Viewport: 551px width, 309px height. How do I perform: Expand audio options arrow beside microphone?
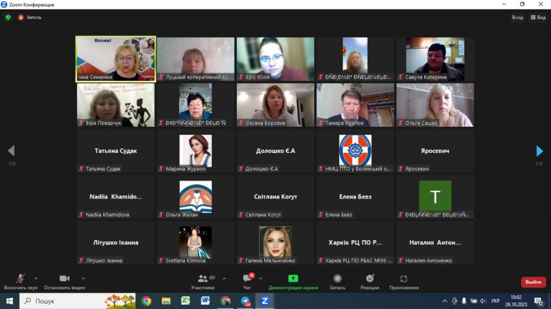tap(36, 278)
